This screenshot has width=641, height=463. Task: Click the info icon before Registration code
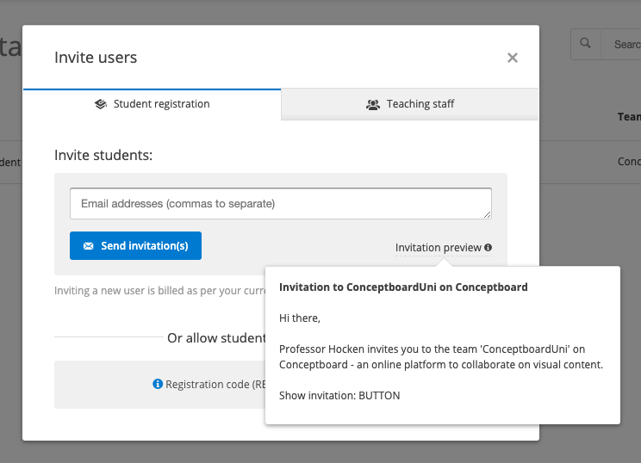pyautogui.click(x=158, y=384)
